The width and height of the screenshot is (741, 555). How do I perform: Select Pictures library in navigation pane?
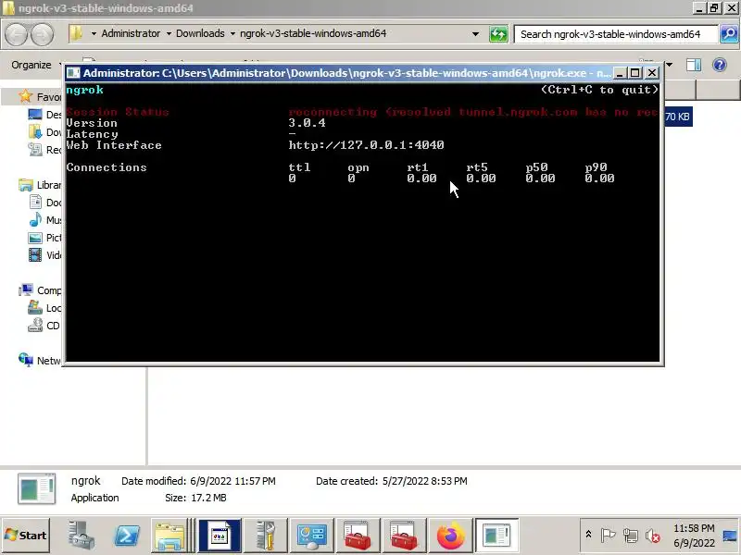click(44, 238)
